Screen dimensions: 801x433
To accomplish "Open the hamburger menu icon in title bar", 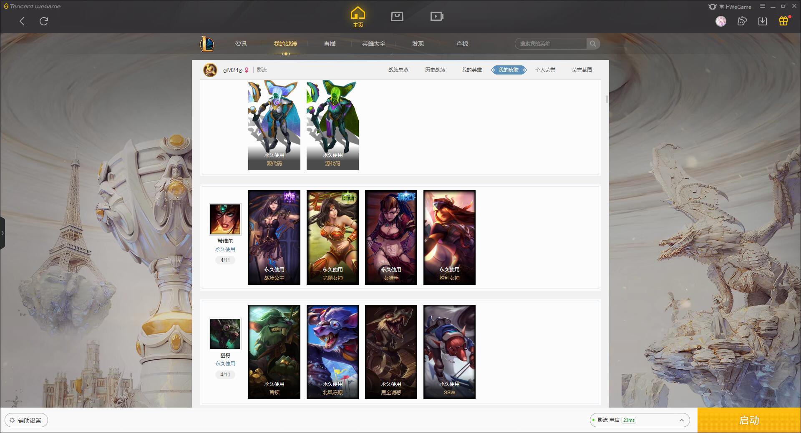I will tap(763, 6).
